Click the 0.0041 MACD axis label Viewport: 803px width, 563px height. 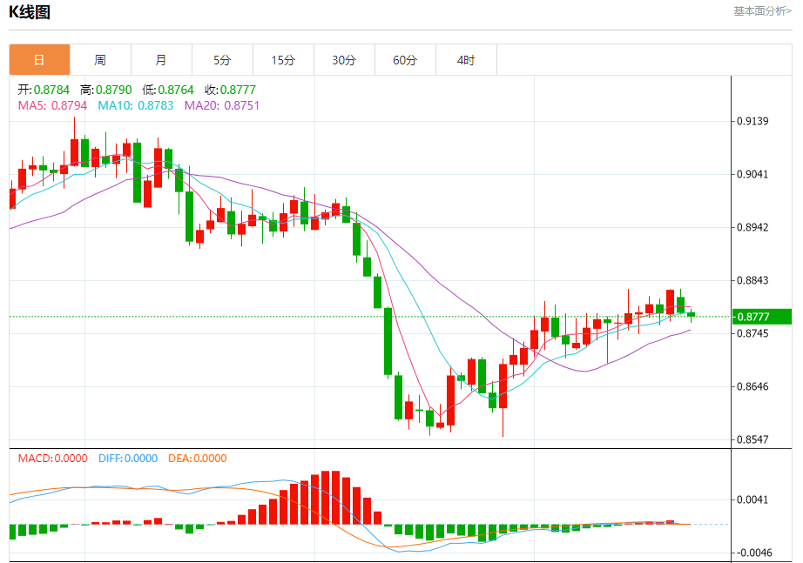752,500
